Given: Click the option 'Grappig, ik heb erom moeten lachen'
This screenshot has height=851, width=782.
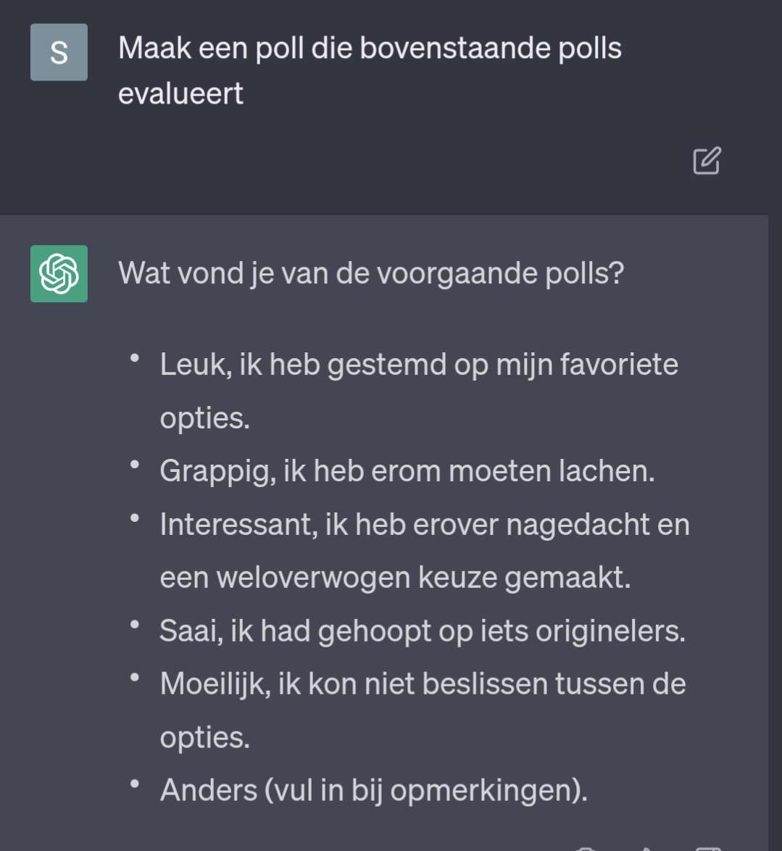Looking at the screenshot, I should coord(407,471).
